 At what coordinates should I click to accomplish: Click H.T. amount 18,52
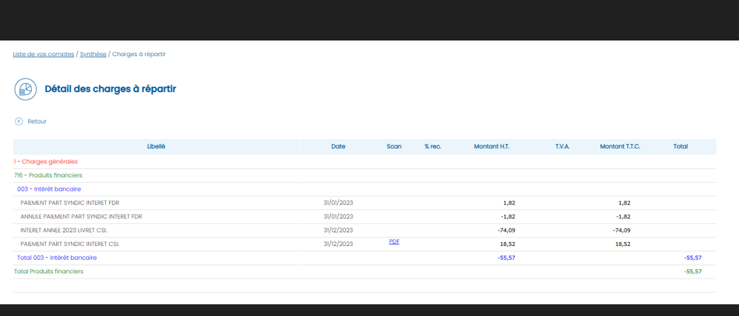click(508, 244)
